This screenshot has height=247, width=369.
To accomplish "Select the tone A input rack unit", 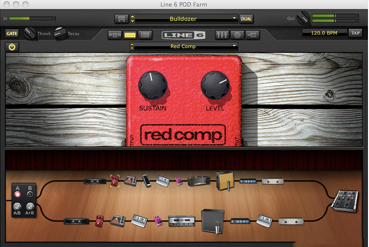I will pos(95,181).
